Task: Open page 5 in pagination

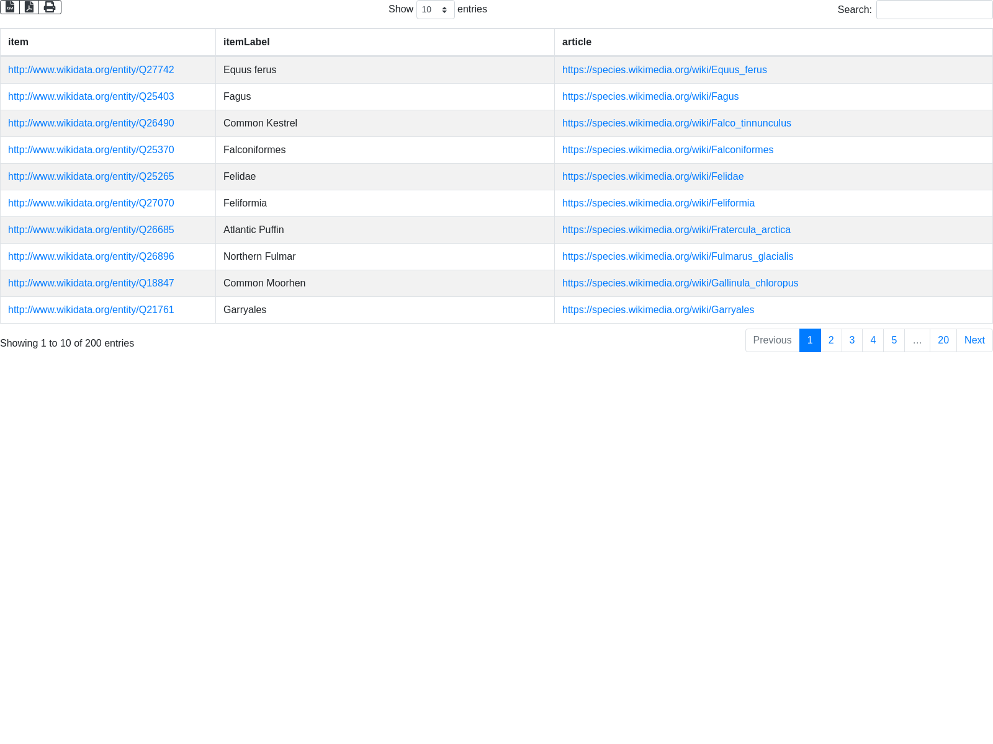Action: pyautogui.click(x=894, y=340)
